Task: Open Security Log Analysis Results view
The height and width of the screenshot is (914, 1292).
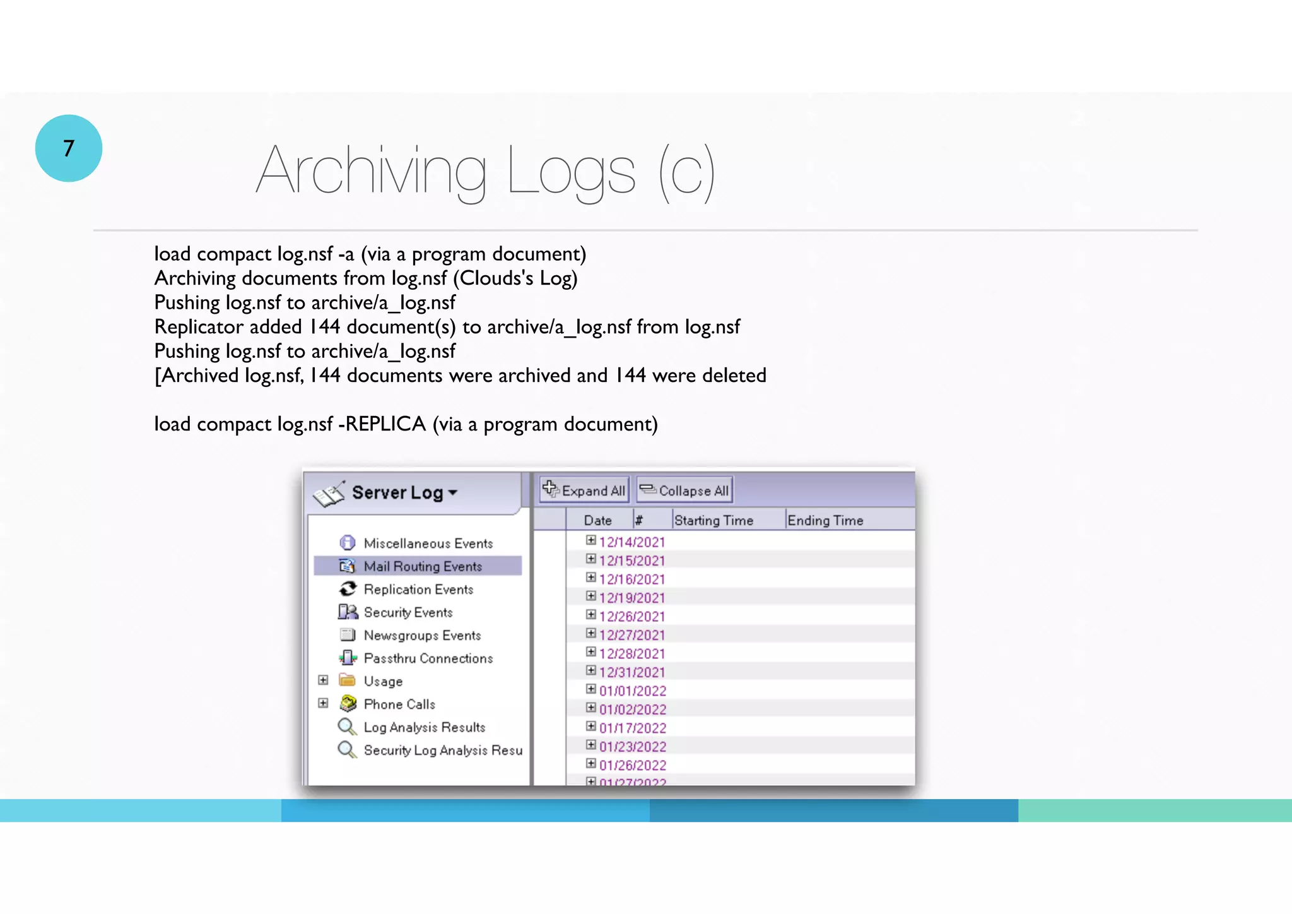Action: click(x=443, y=751)
